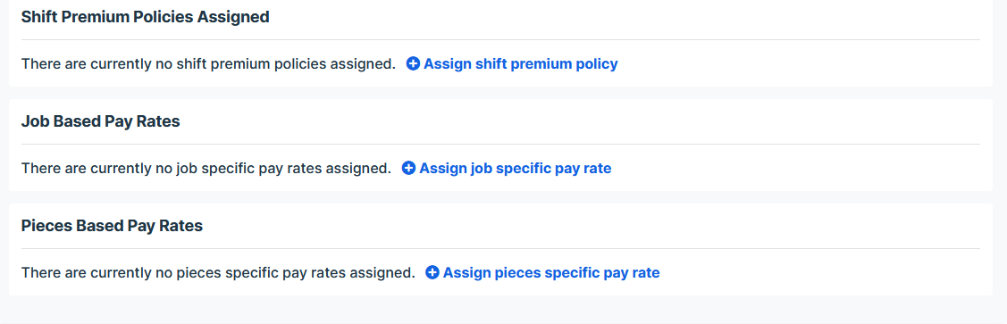Screen dimensions: 1007x324
Task: Select the Shift Premium Policies Assigned heading
Action: pyautogui.click(x=145, y=17)
